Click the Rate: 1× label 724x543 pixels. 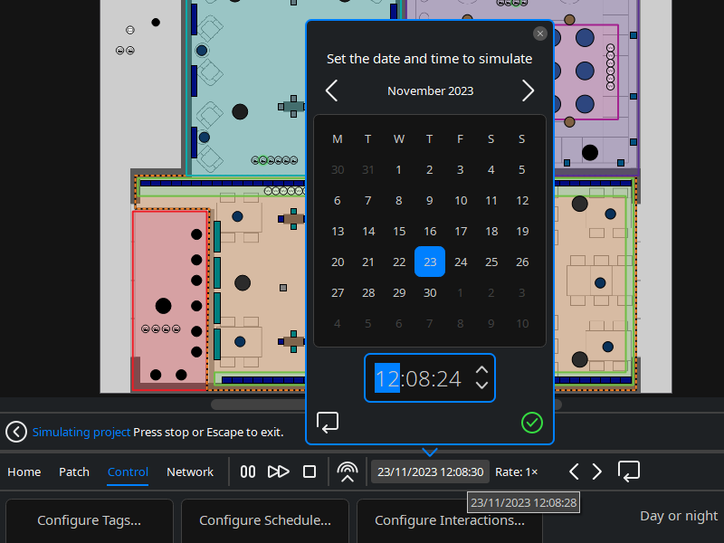516,472
